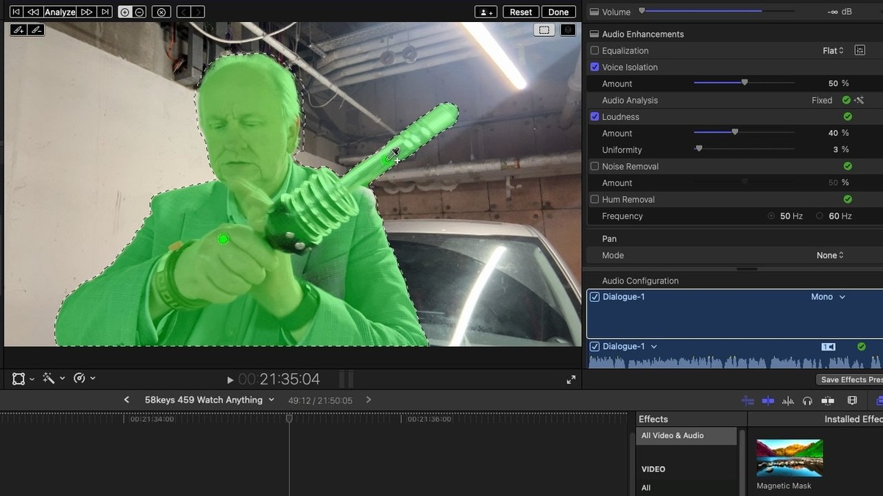Click the circled X clear mask icon

pos(163,12)
